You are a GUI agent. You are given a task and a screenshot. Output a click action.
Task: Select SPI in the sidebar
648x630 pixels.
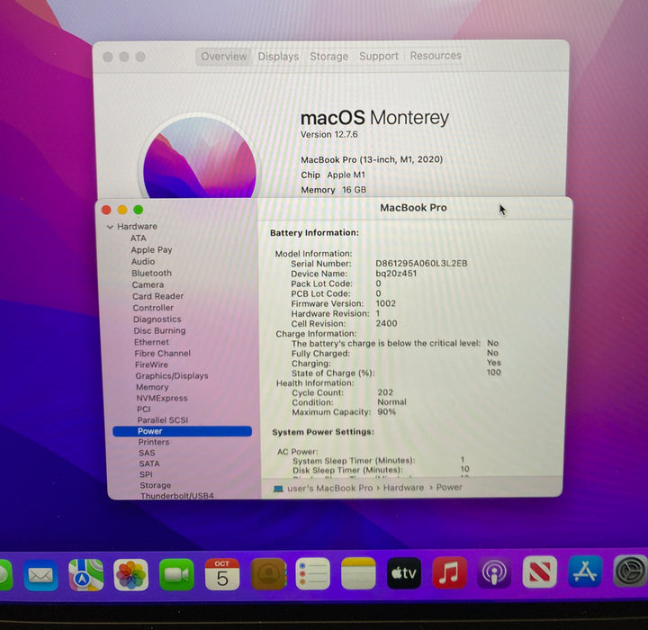coord(146,474)
